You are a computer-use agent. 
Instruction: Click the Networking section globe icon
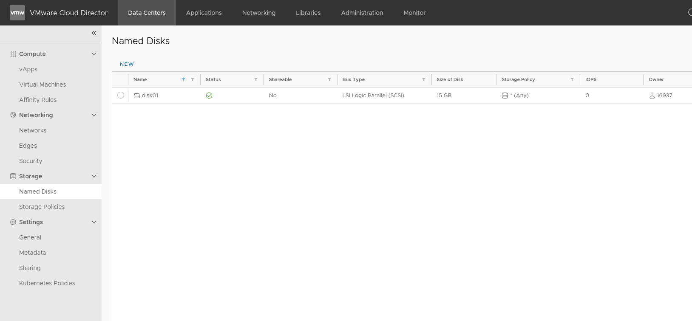13,115
